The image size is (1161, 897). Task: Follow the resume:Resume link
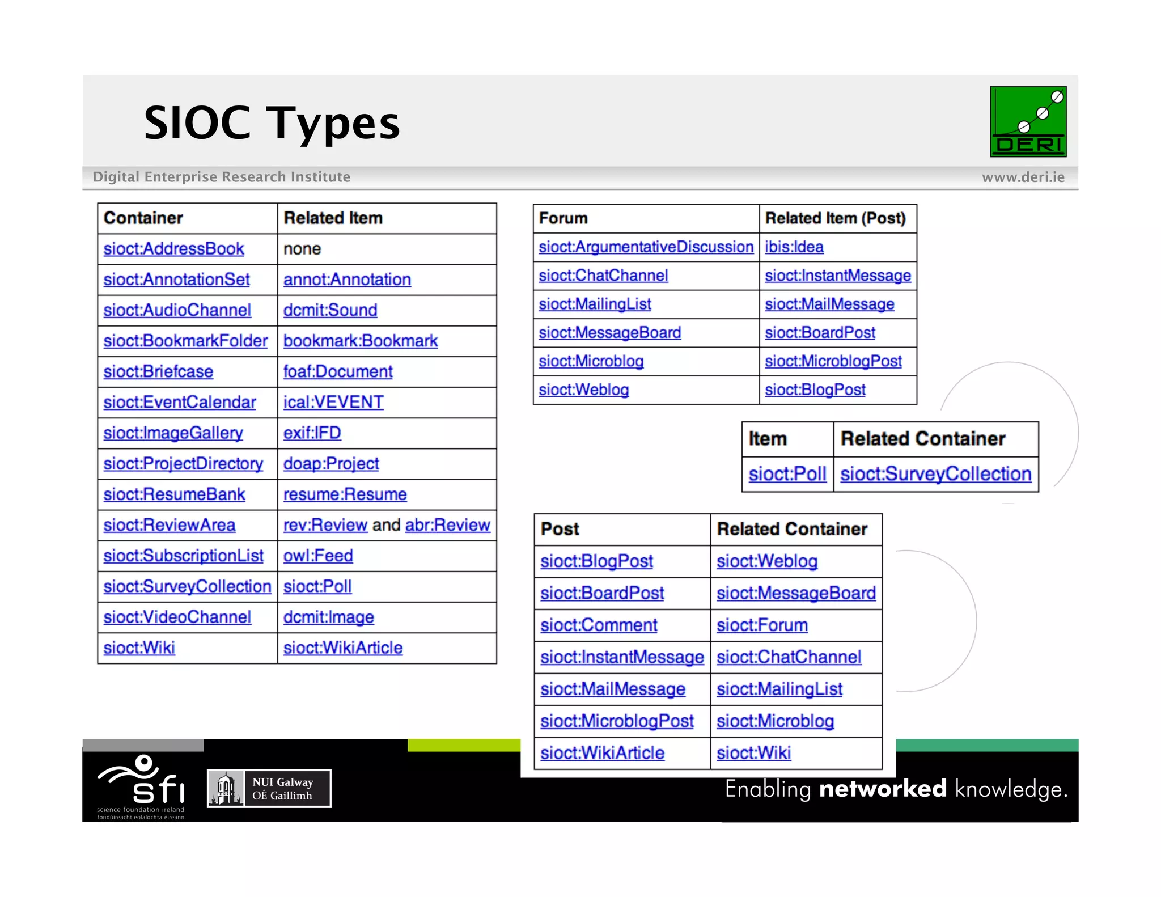(x=345, y=494)
